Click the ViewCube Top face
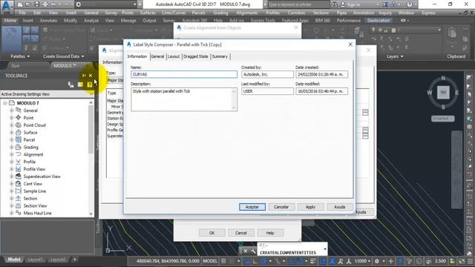475x267 pixels. [443, 92]
